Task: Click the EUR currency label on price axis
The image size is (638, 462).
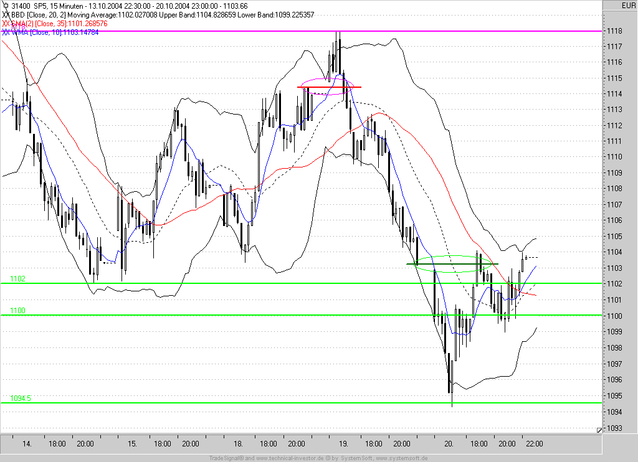Action: click(627, 5)
